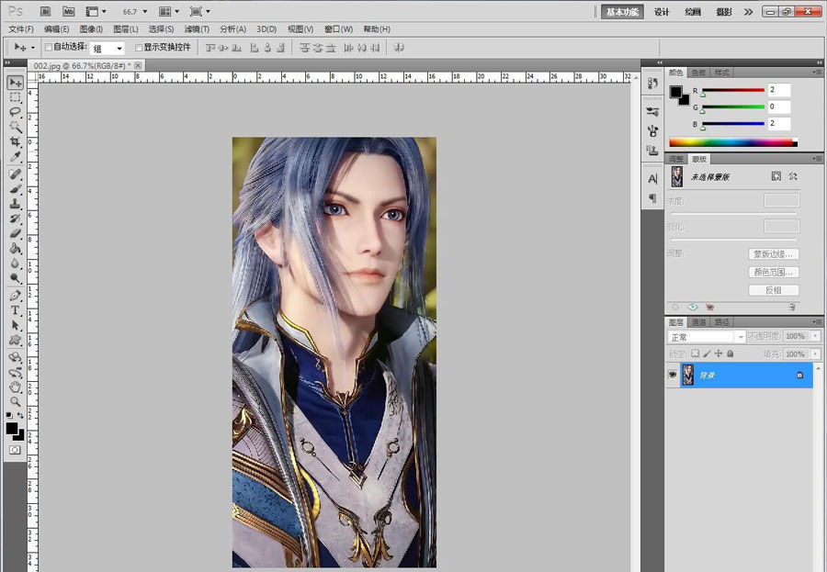Viewport: 827px width, 572px height.
Task: Select the Eyedropper tool
Action: (x=16, y=157)
